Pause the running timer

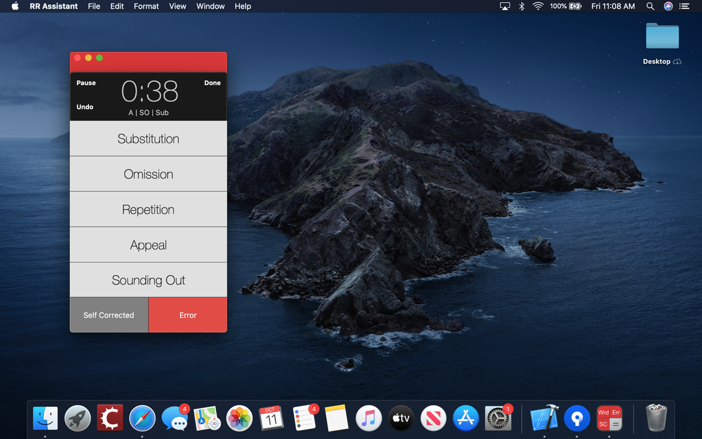click(86, 83)
